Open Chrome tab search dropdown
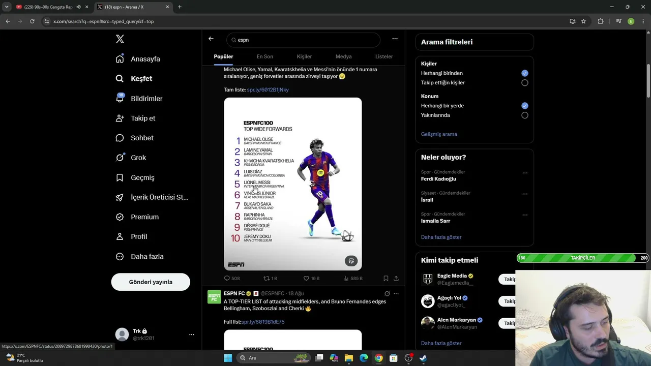Viewport: 651px width, 366px height. click(x=7, y=7)
